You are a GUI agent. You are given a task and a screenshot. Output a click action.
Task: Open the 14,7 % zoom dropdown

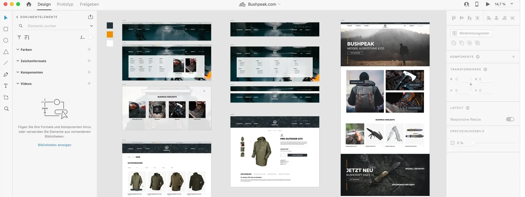tap(512, 4)
